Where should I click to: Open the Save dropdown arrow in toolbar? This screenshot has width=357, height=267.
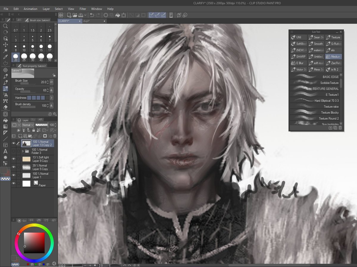tap(86, 15)
